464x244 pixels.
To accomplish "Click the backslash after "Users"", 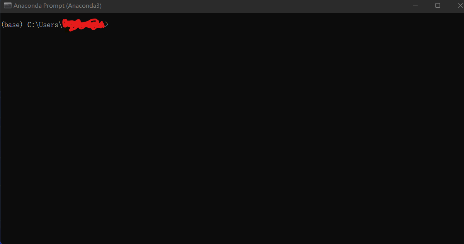I will pos(60,25).
